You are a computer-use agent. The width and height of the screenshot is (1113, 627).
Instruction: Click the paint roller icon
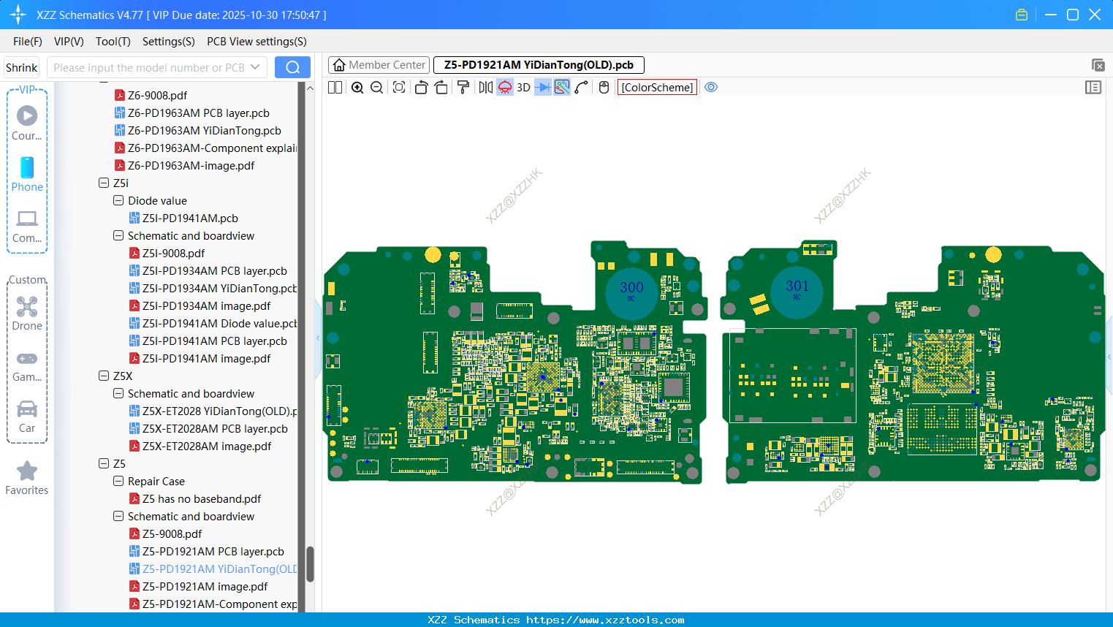tap(463, 88)
